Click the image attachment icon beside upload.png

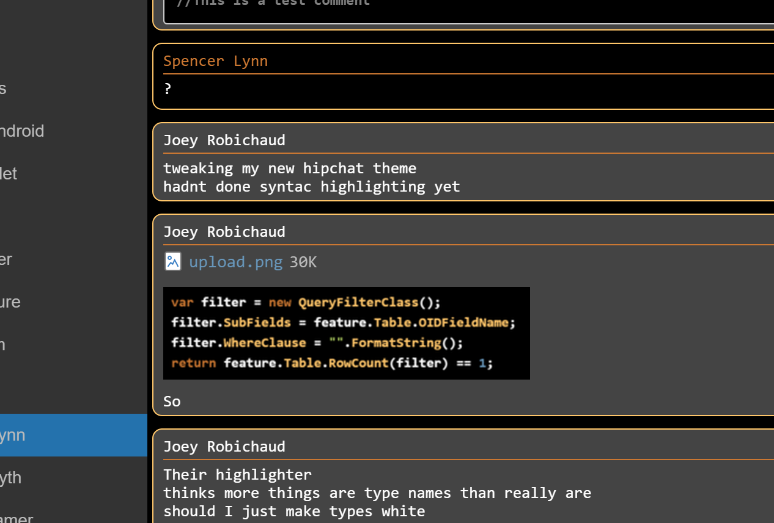[172, 261]
